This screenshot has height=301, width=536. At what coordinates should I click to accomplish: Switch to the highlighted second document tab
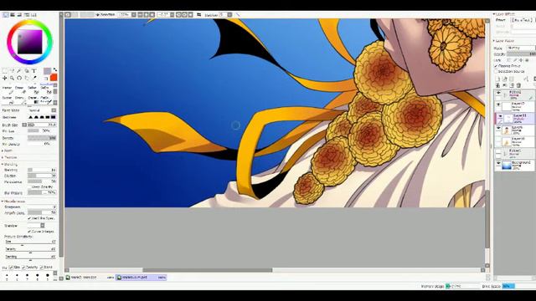click(141, 278)
